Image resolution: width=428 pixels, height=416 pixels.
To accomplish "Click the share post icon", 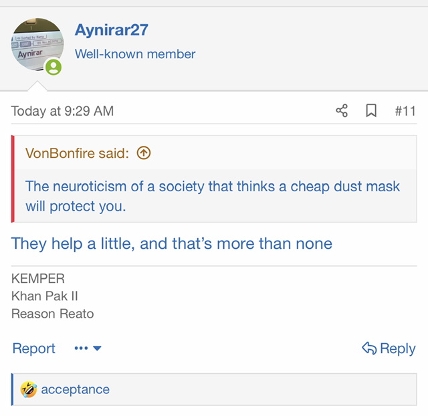I will click(342, 111).
